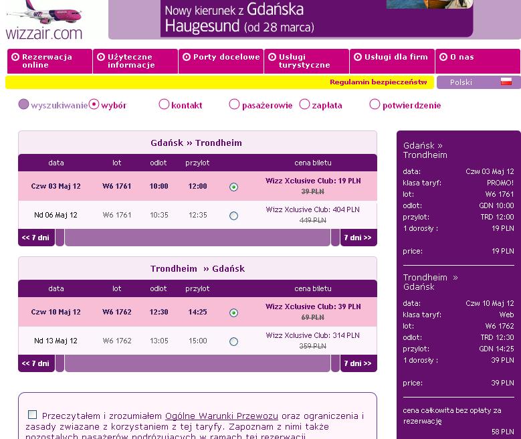The height and width of the screenshot is (439, 521).
Task: Click the Gdańsk » Trondheim table heading
Action: [197, 143]
